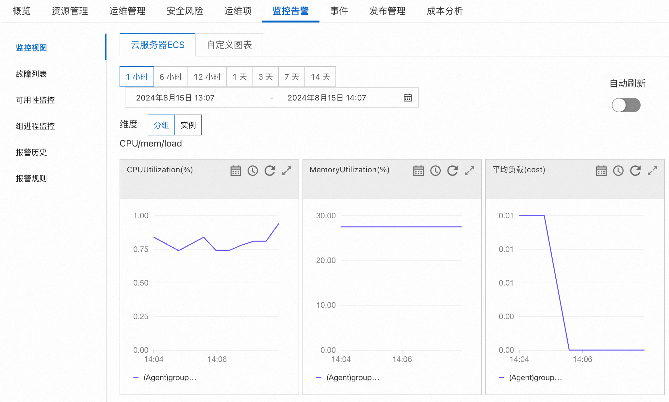
Task: Go to 组进程监控 in sidebar
Action: (x=35, y=126)
